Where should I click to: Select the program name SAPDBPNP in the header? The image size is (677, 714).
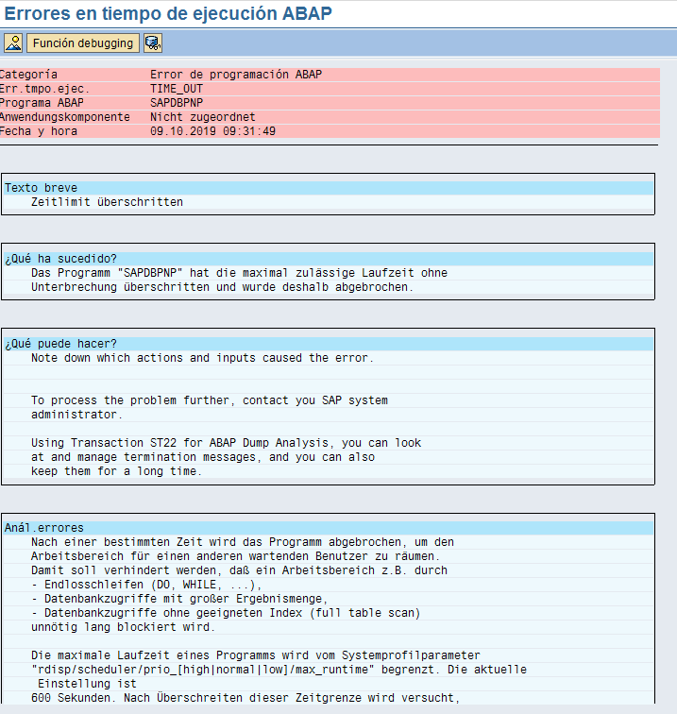point(177,103)
